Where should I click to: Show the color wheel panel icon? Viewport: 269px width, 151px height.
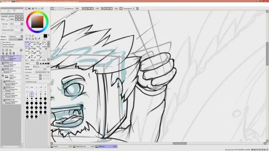tap(26, 8)
